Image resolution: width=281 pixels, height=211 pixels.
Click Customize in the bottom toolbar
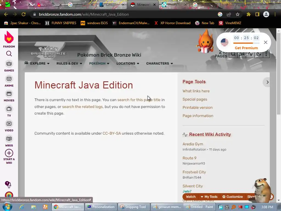point(232,197)
